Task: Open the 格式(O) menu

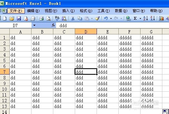Action: [x=86, y=11]
